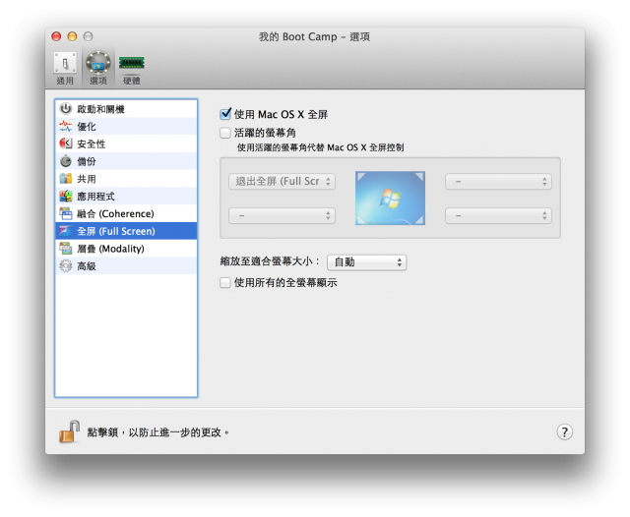Screen dimensions: 630x517
Task: Select the 高級 sidebar row
Action: click(126, 266)
